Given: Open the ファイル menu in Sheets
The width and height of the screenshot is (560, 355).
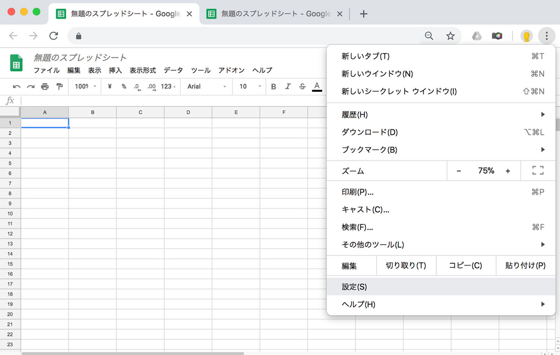Looking at the screenshot, I should coord(46,70).
